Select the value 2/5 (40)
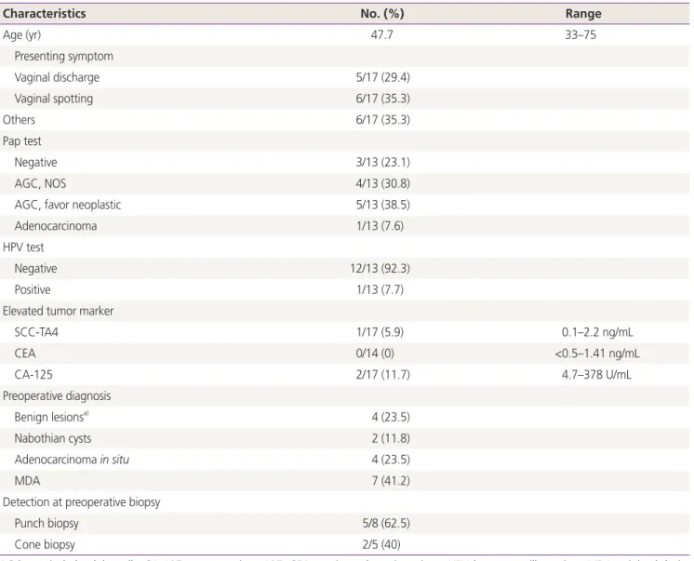This screenshot has height=561, width=694. click(x=381, y=545)
